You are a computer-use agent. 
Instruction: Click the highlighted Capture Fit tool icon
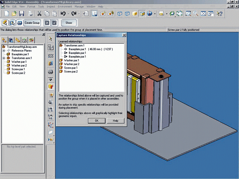click(x=51, y=86)
